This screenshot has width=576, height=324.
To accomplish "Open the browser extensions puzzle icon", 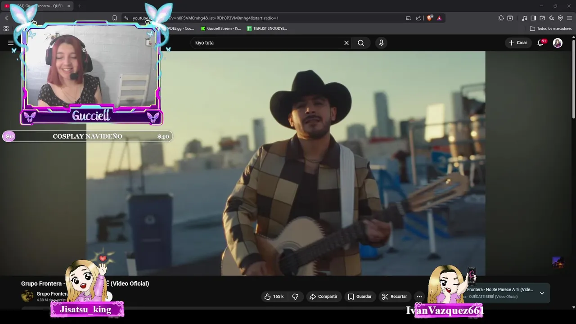I will [501, 18].
